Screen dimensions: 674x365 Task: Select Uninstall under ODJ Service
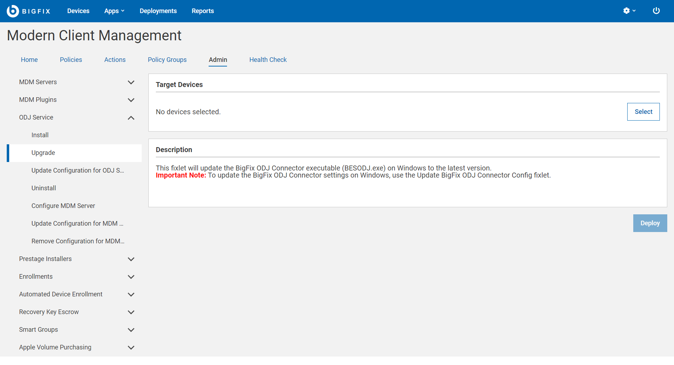[44, 188]
